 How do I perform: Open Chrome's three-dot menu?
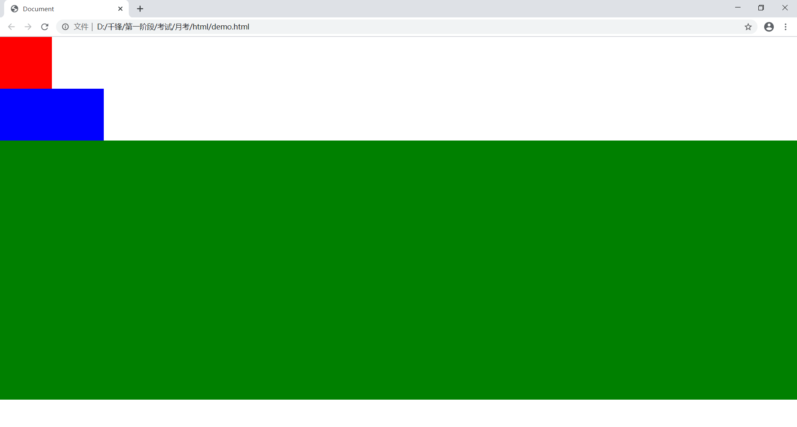(x=785, y=27)
